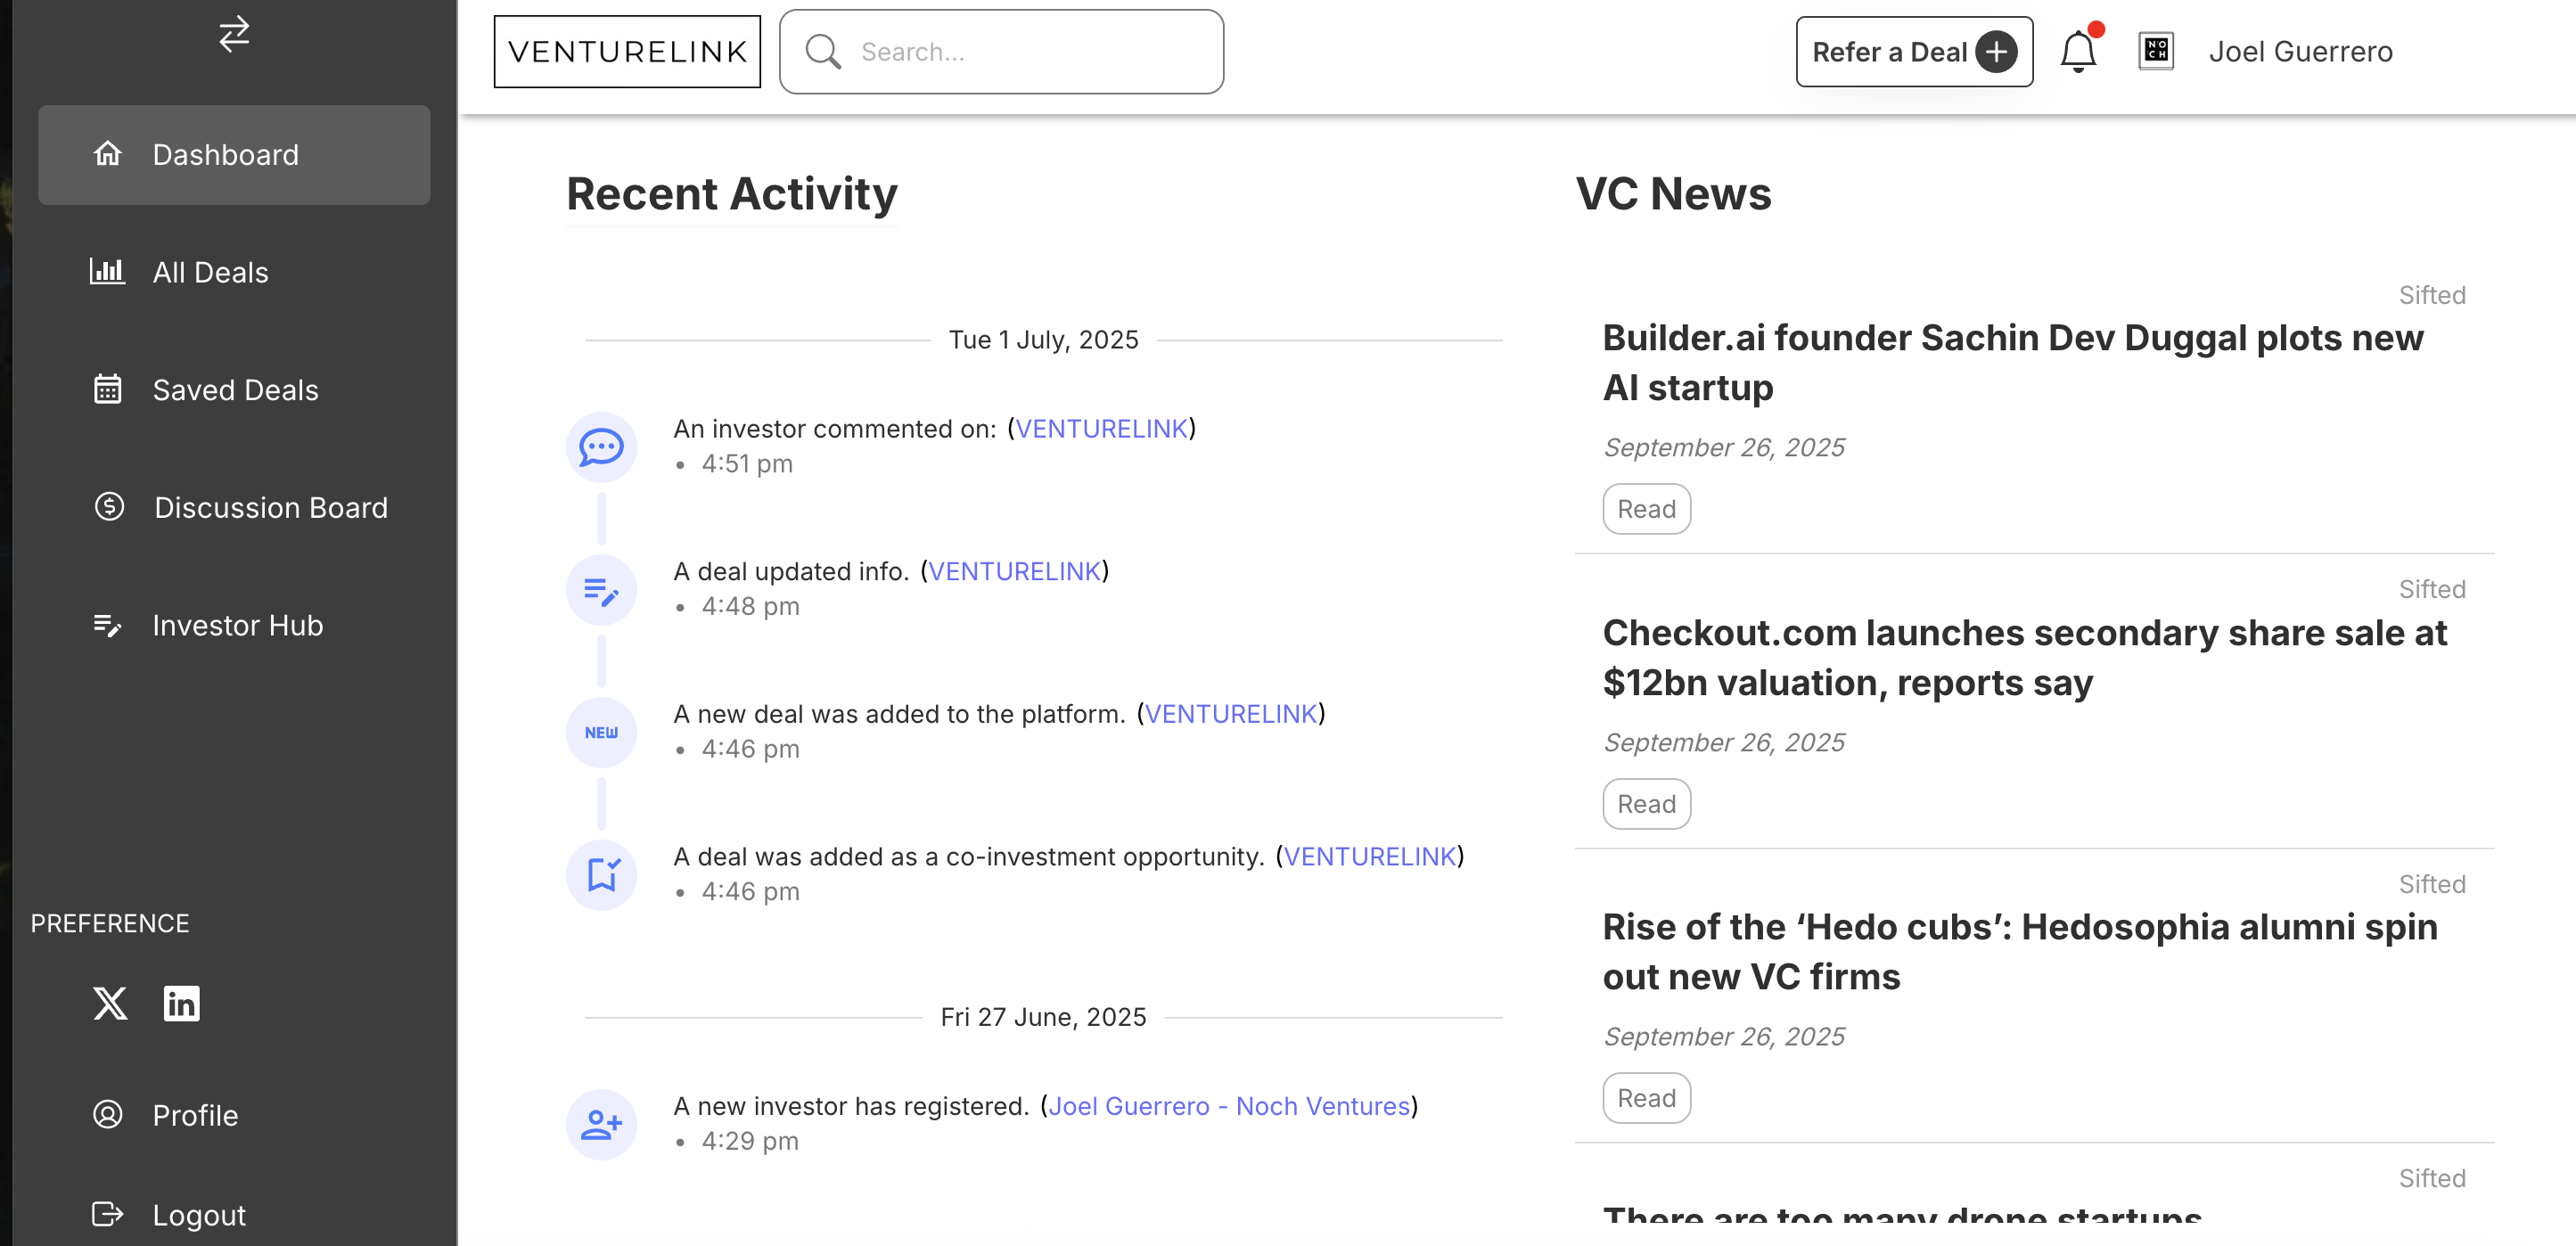The height and width of the screenshot is (1246, 2576).
Task: Open the LinkedIn icon in sidebar
Action: (x=181, y=1003)
